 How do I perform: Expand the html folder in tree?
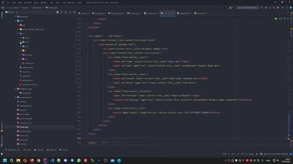point(21,42)
